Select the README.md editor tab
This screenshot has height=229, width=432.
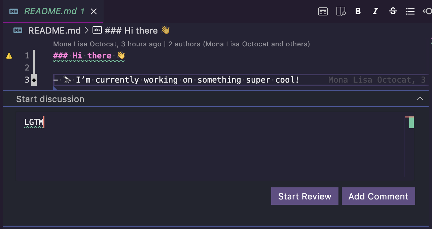[x=54, y=11]
